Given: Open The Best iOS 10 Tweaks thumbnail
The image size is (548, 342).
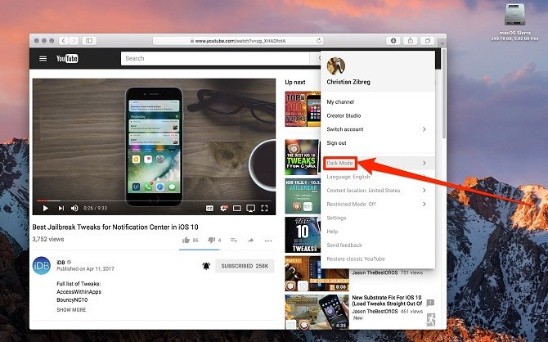Looking at the screenshot, I should pyautogui.click(x=302, y=156).
